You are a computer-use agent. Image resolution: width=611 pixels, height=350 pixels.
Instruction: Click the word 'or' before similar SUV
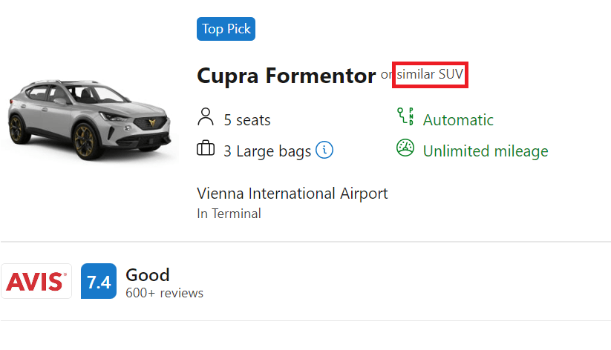click(387, 76)
